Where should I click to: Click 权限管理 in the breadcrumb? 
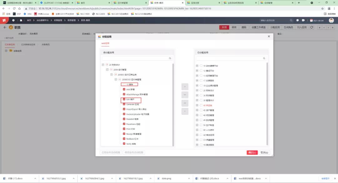58,20
